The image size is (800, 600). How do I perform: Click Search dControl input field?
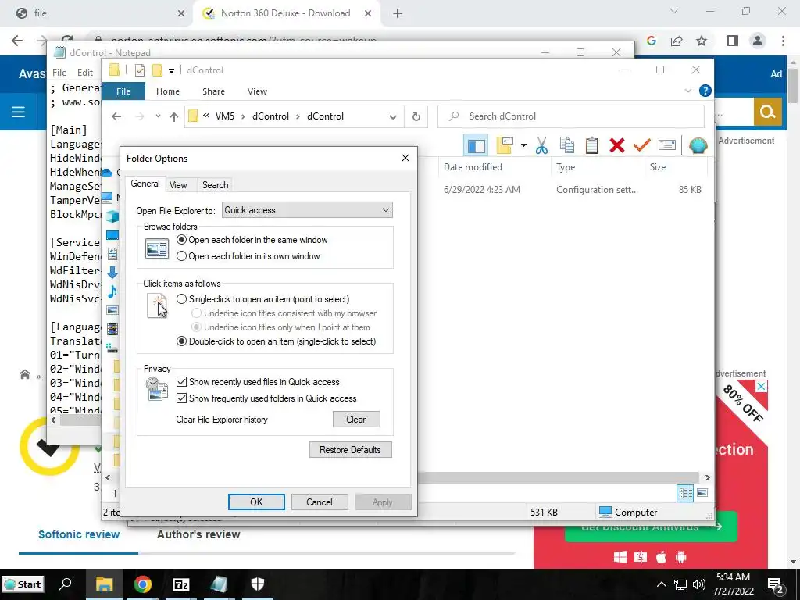pyautogui.click(x=571, y=116)
